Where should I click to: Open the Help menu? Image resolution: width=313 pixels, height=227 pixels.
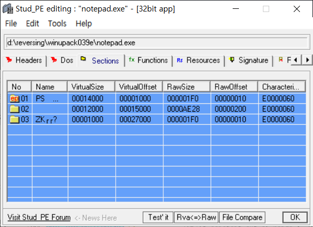click(83, 23)
